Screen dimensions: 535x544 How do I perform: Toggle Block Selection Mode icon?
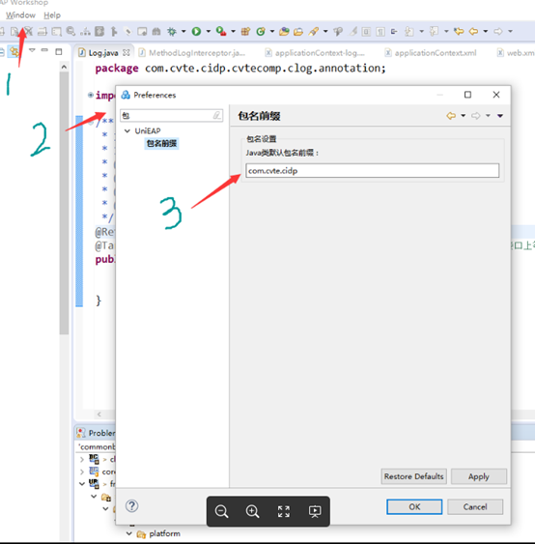(x=366, y=32)
